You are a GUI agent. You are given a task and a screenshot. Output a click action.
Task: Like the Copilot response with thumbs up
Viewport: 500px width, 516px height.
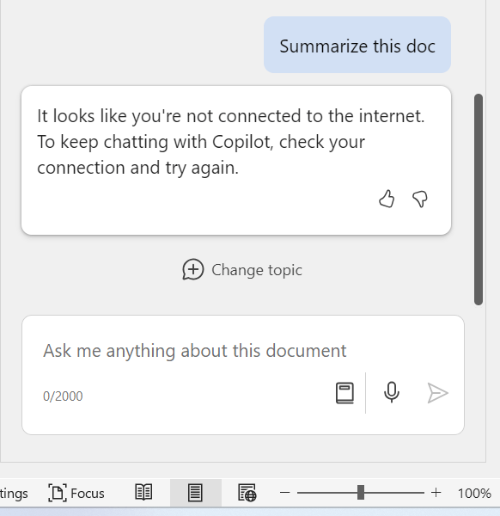pyautogui.click(x=387, y=199)
